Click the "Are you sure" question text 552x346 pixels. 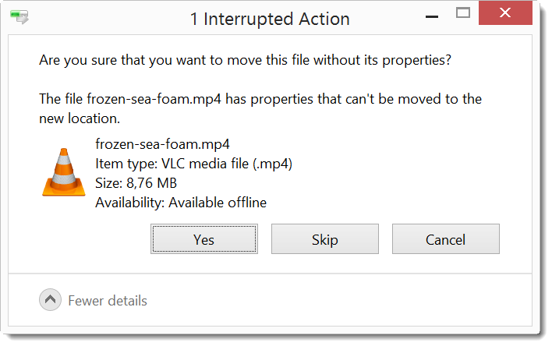pos(245,59)
